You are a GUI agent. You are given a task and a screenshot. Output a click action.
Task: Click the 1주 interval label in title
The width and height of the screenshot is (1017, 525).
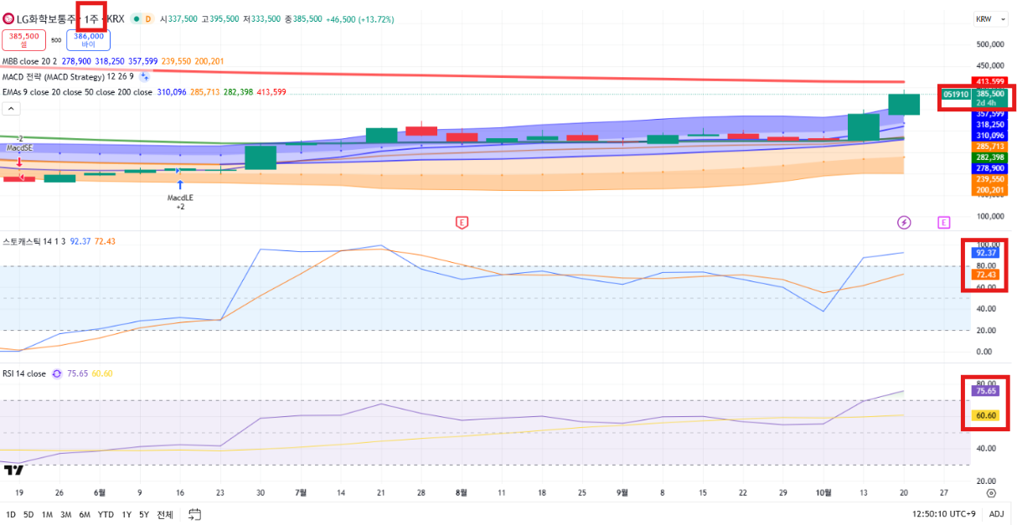(90, 18)
